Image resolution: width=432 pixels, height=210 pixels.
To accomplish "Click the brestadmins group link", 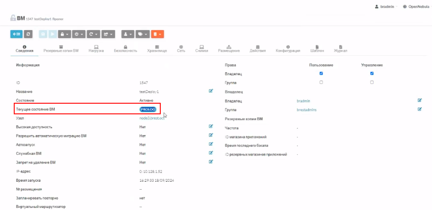I will [x=306, y=110].
